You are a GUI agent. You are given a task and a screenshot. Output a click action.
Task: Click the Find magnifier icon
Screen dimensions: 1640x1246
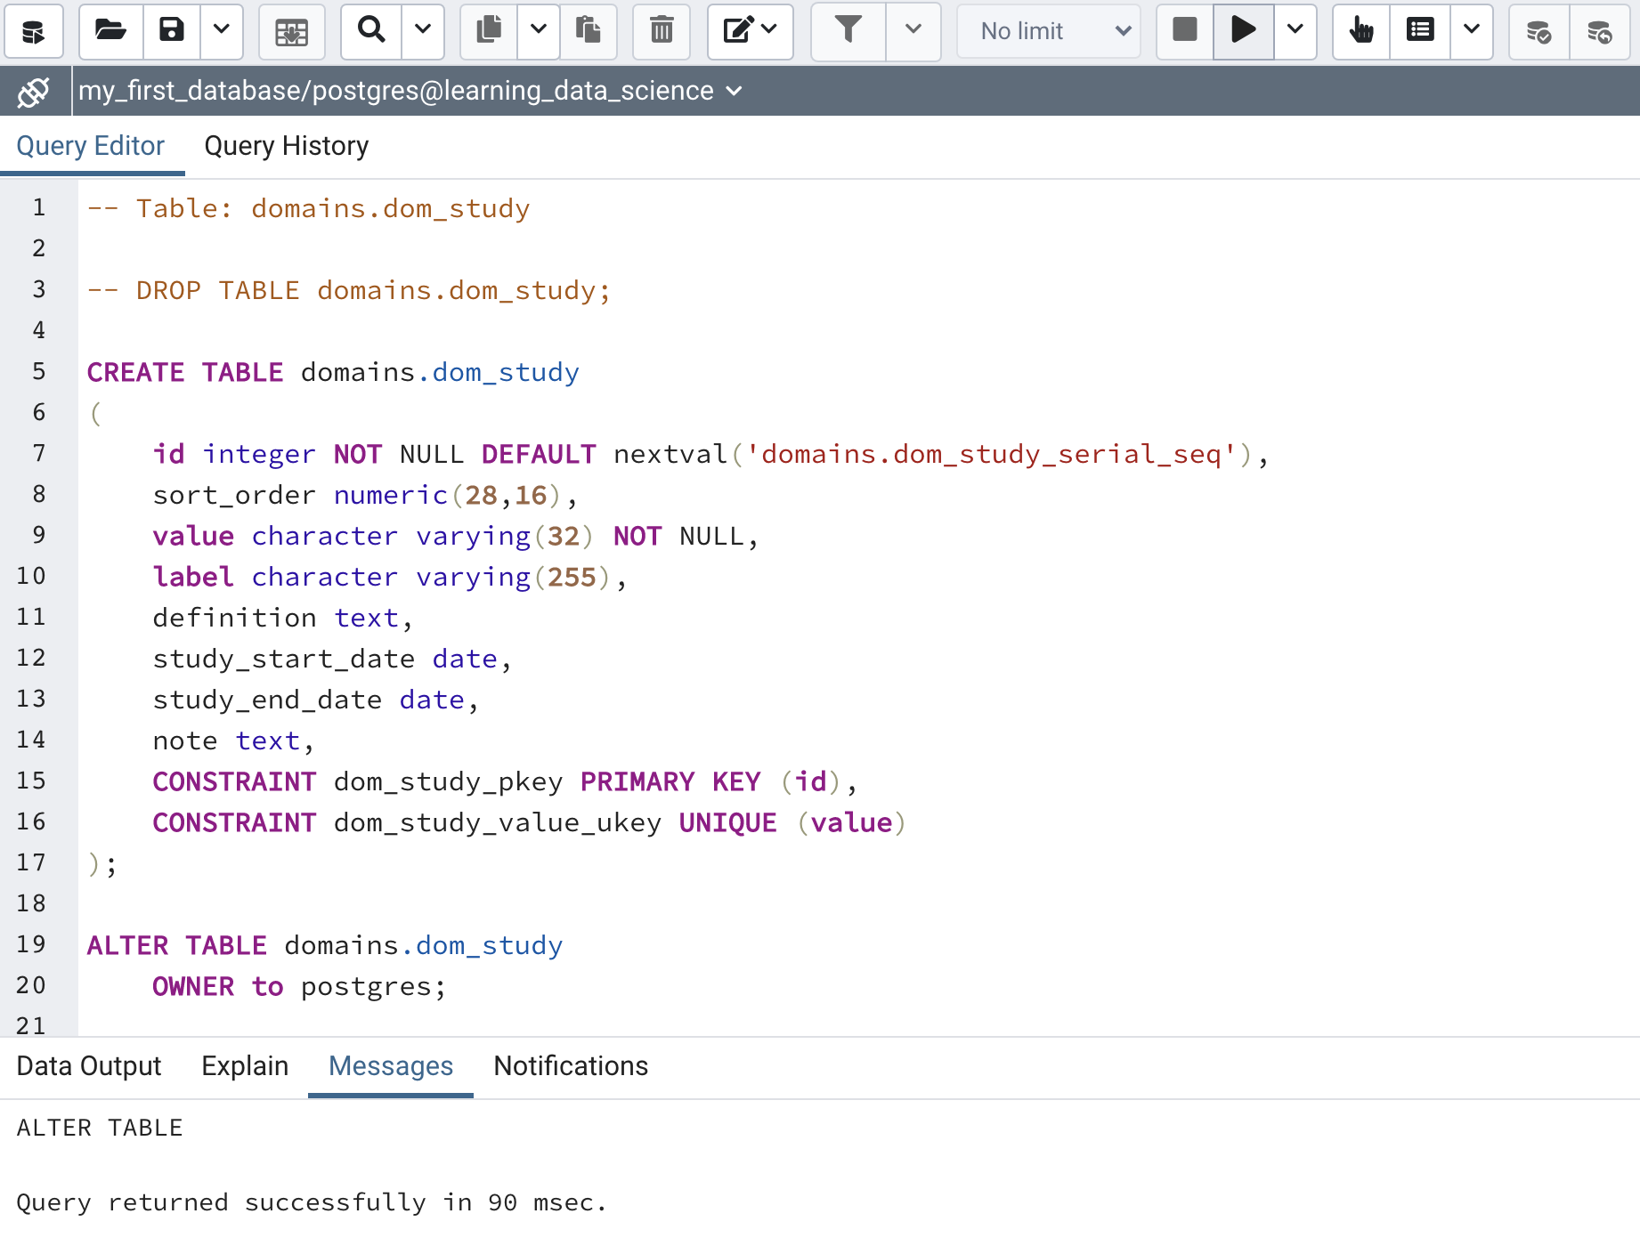point(371,31)
